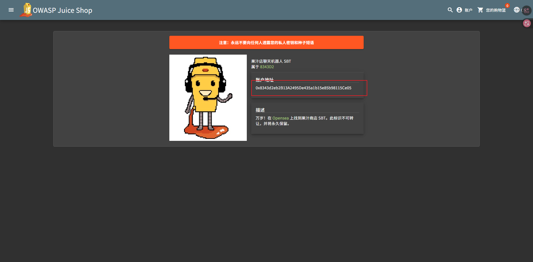Click the basket count badge 0
Screen dimensions: 533x262
click(x=507, y=6)
